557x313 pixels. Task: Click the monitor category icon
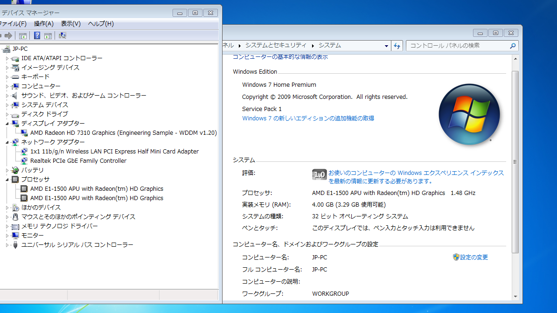(x=15, y=235)
